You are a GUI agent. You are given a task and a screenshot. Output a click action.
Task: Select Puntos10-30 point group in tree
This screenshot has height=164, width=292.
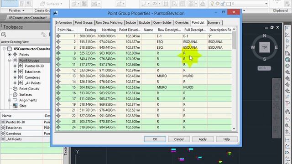(34, 66)
